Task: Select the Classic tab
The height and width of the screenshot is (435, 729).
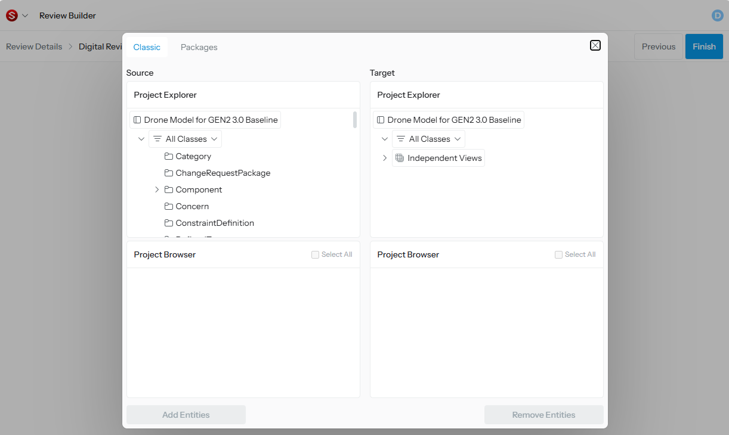Action: tap(147, 47)
